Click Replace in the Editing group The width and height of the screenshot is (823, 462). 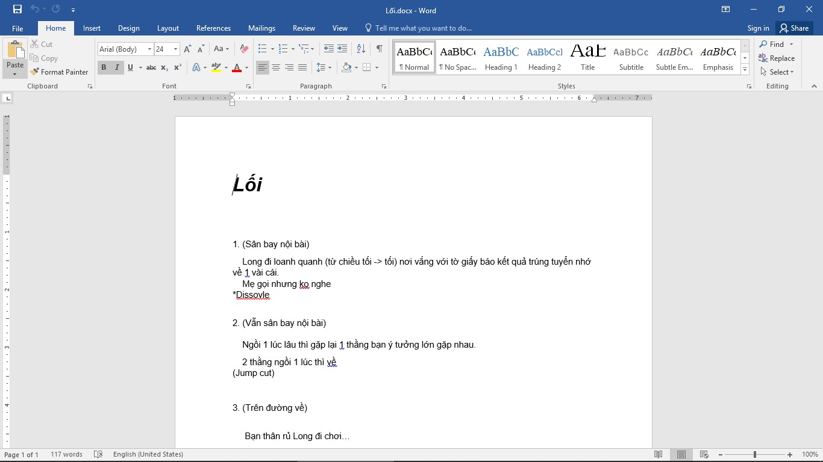point(777,58)
